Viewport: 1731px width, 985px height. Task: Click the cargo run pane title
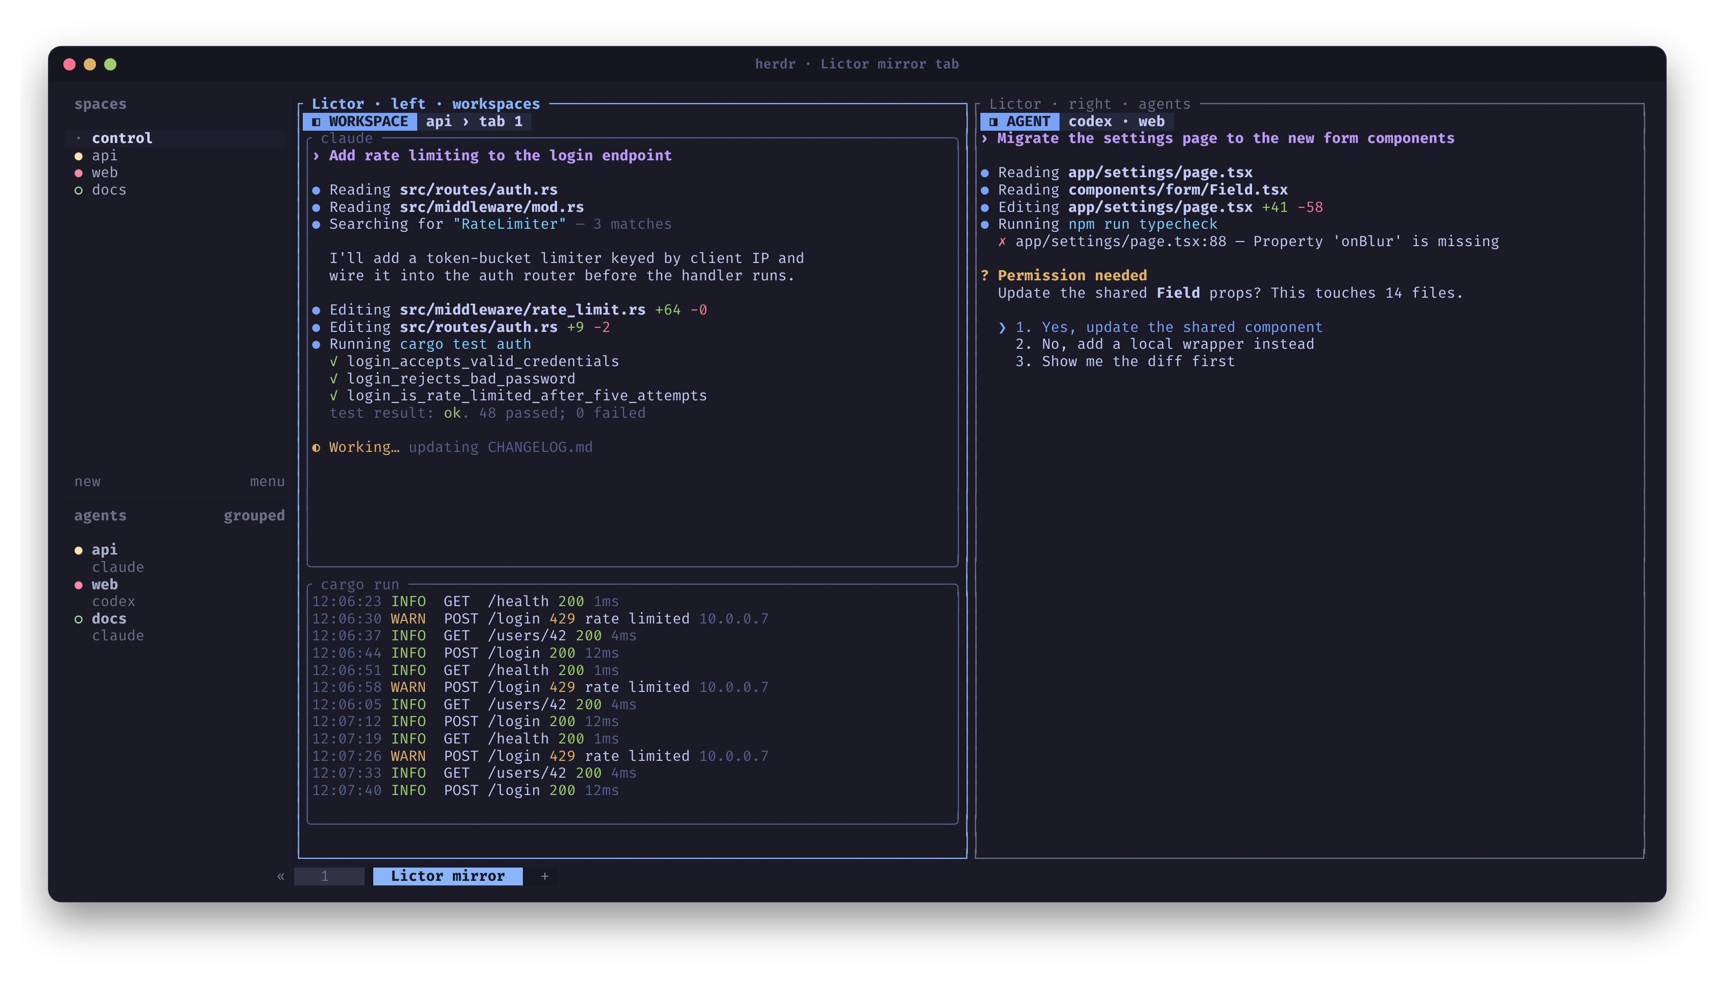click(x=360, y=585)
